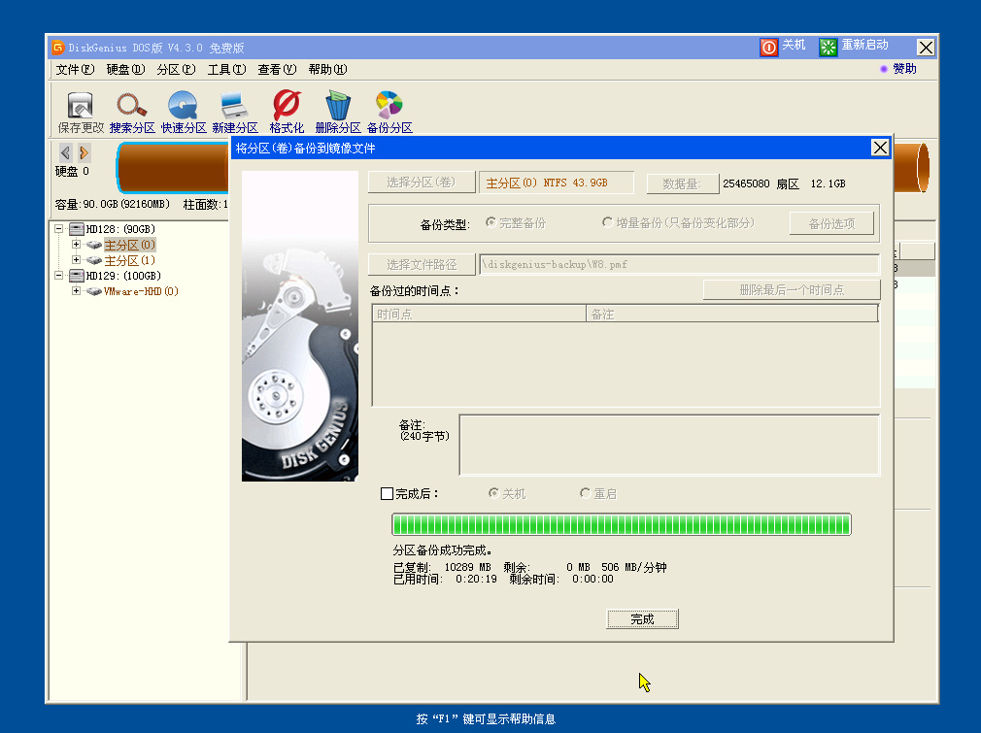Viewport: 981px width, 733px height.
Task: Click the DiskGenius logo in title bar
Action: point(57,48)
